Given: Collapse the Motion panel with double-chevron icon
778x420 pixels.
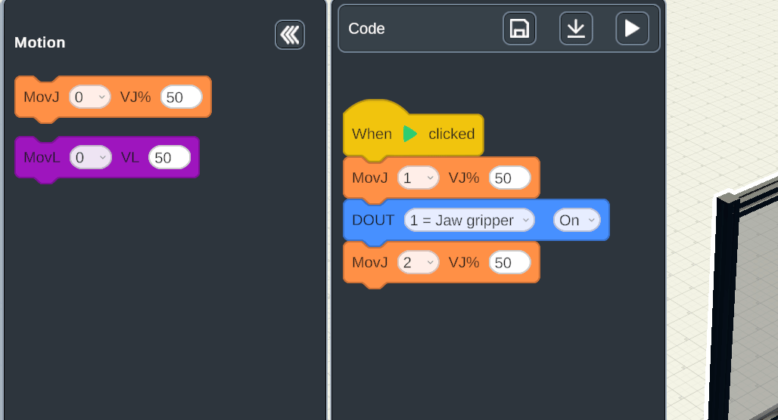Looking at the screenshot, I should click(290, 35).
